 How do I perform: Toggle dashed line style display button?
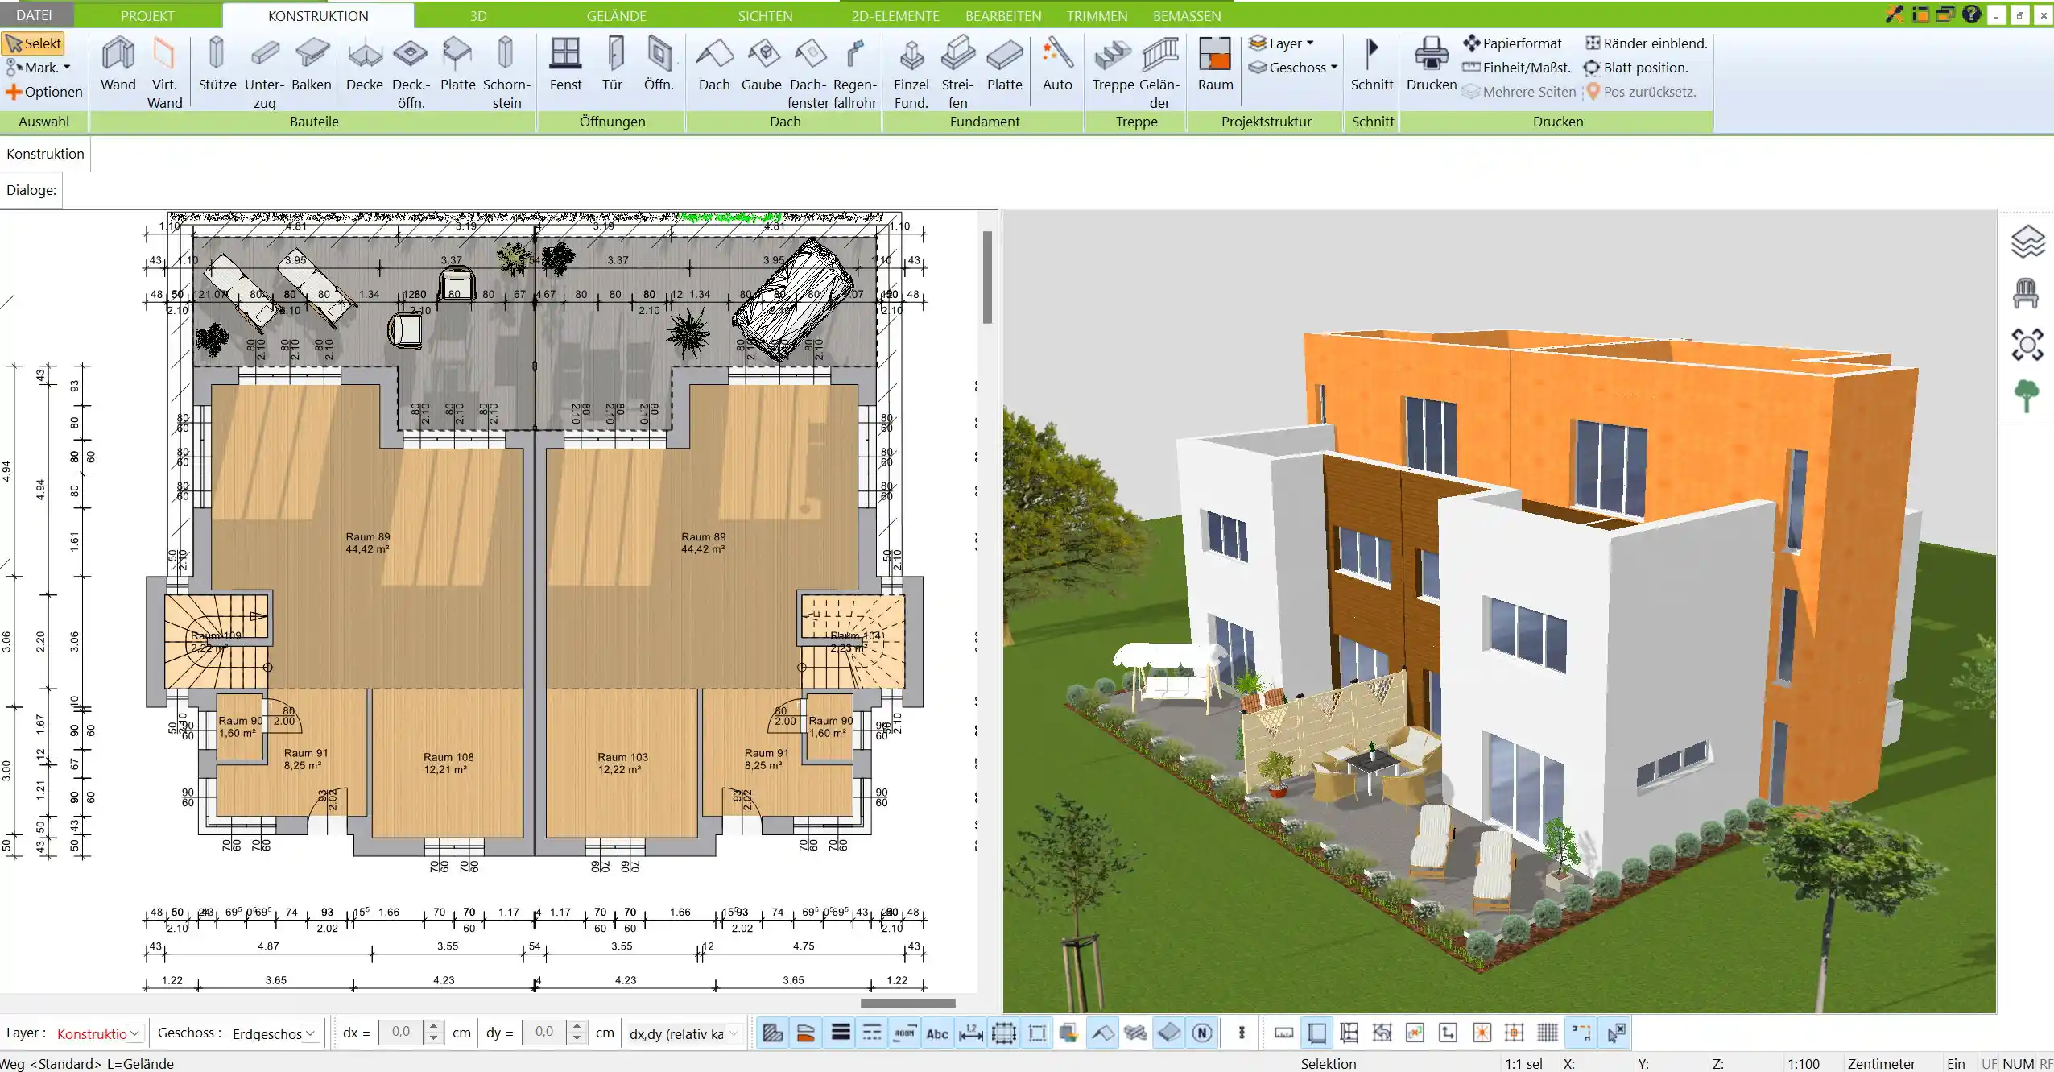[872, 1033]
